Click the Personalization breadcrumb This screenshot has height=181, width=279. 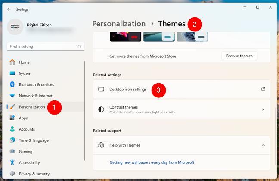click(119, 24)
